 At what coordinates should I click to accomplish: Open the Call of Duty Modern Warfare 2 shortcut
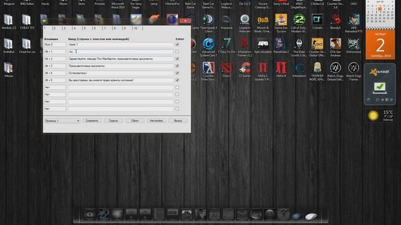[x=299, y=23]
